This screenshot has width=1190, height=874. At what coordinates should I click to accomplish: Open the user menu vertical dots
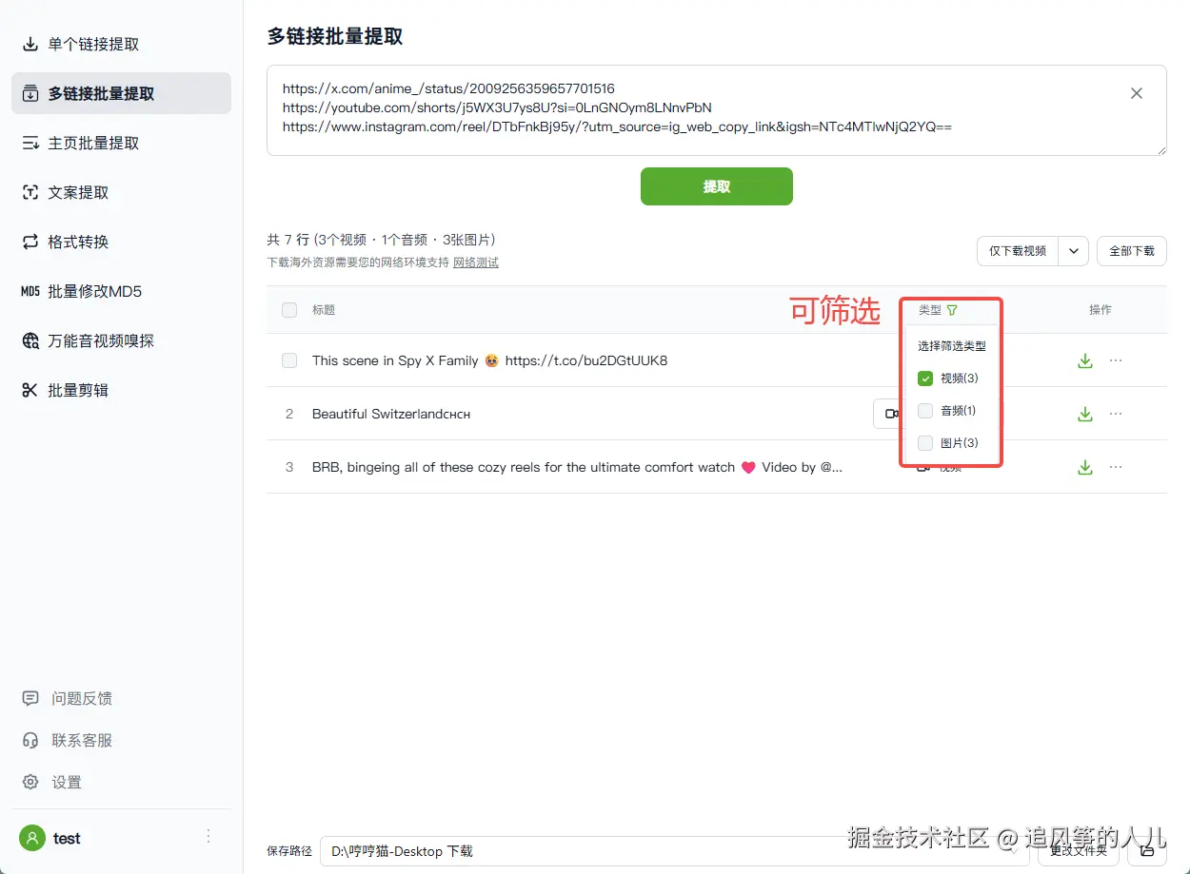[208, 837]
